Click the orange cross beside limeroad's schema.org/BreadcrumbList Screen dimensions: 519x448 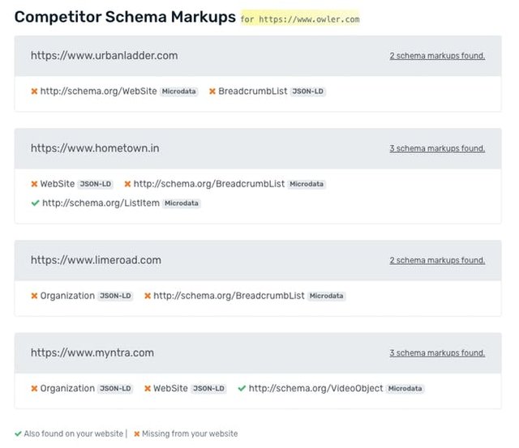pos(148,296)
